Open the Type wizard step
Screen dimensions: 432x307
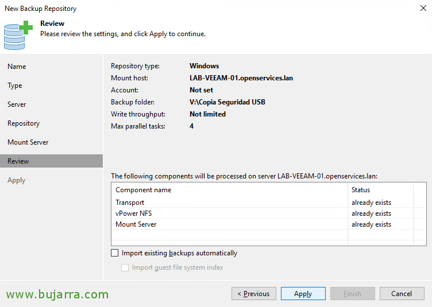point(14,86)
